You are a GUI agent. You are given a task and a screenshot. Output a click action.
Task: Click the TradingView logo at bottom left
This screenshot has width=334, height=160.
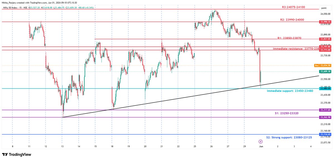(16, 154)
